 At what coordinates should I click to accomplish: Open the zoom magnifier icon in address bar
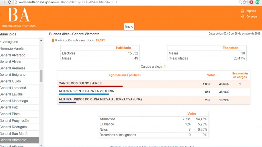(x=239, y=2)
